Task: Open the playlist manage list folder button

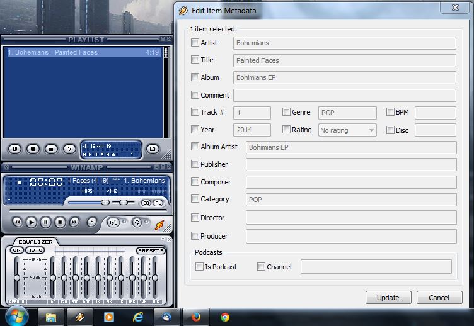Action: (x=153, y=149)
